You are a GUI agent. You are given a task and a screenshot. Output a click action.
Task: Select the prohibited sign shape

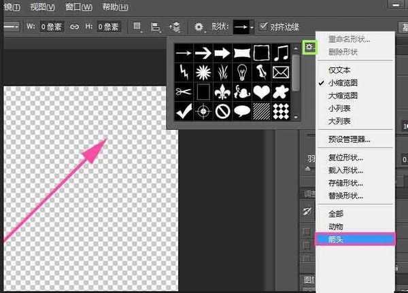pyautogui.click(x=222, y=111)
